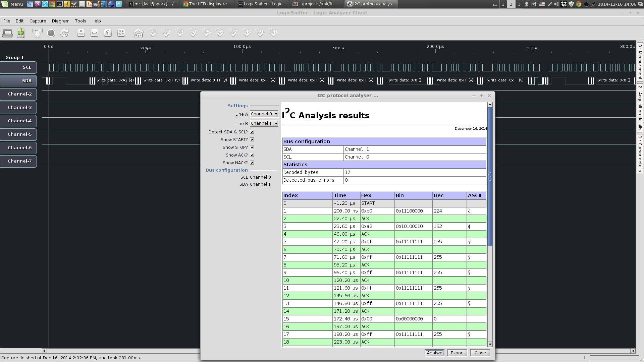The height and width of the screenshot is (362, 644).
Task: Start a new capture from the toolbar
Action: coord(37,33)
